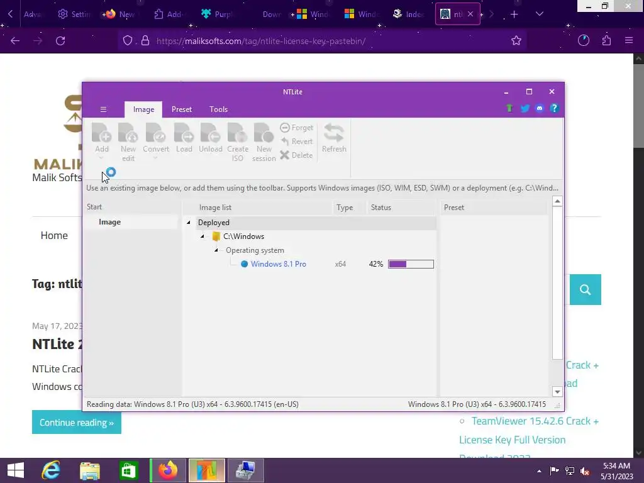Open the Windows Start button
Viewport: 644px width, 483px height.
16,470
